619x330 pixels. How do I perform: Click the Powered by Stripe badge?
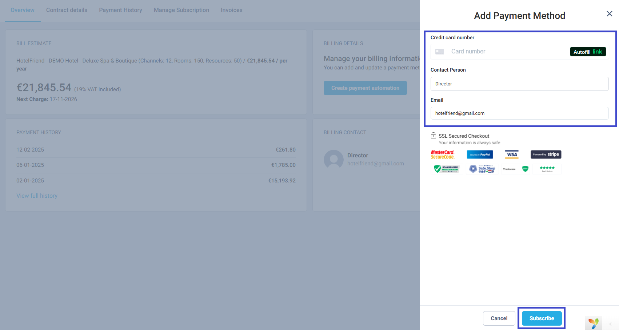tap(546, 154)
